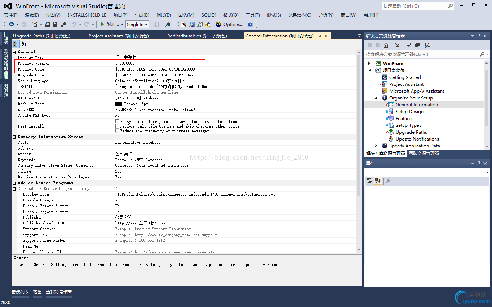This screenshot has height=307, width=492.
Task: Open the 输出 bottom tab
Action: tap(37, 292)
